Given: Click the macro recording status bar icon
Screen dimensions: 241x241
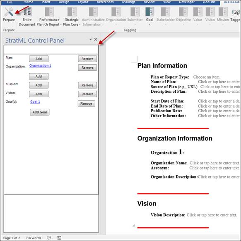Looking at the screenshot, I should click(59, 238).
